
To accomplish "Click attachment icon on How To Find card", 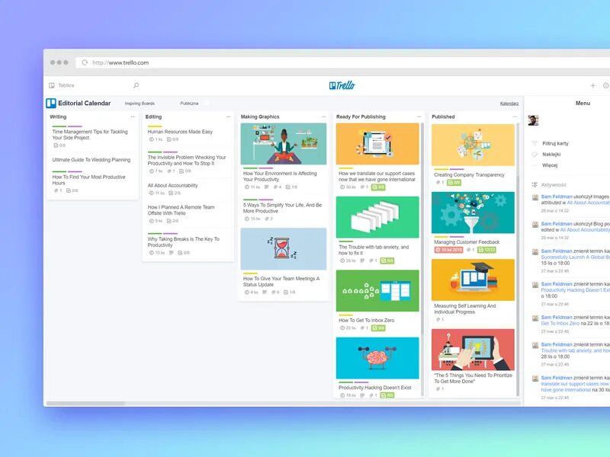I will pos(56,191).
